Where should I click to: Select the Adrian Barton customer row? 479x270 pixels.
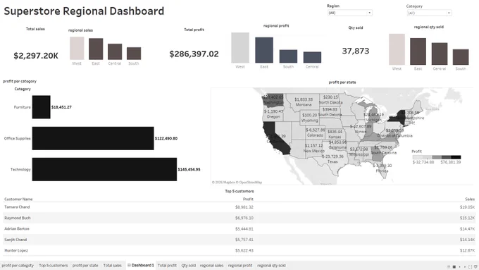tap(240, 228)
